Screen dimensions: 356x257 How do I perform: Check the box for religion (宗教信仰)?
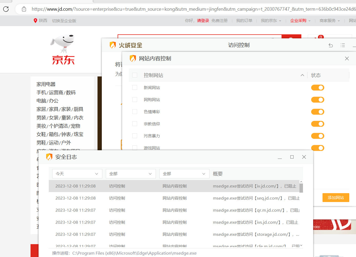(x=135, y=124)
